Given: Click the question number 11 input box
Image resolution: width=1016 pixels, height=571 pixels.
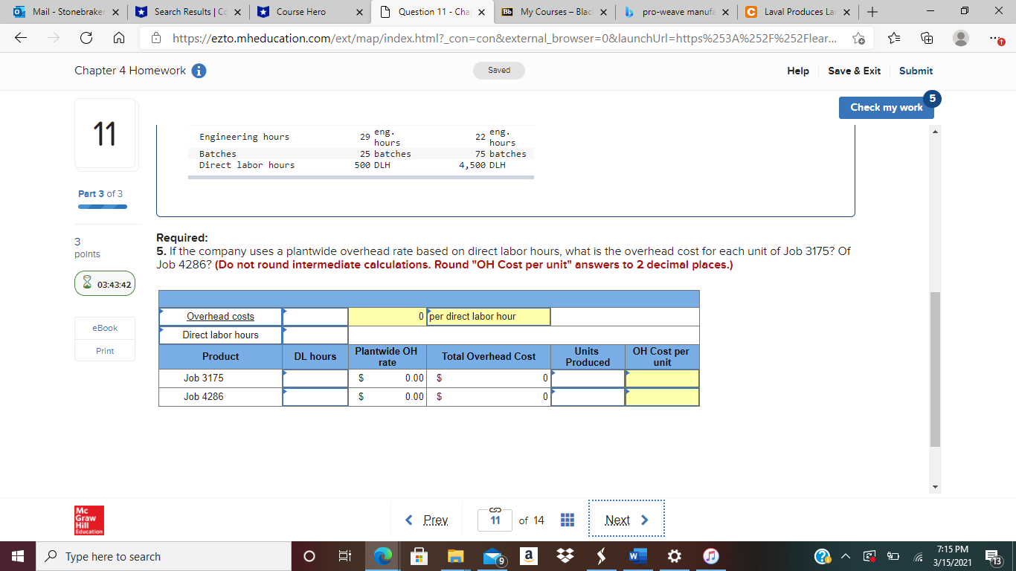Looking at the screenshot, I should pos(495,520).
